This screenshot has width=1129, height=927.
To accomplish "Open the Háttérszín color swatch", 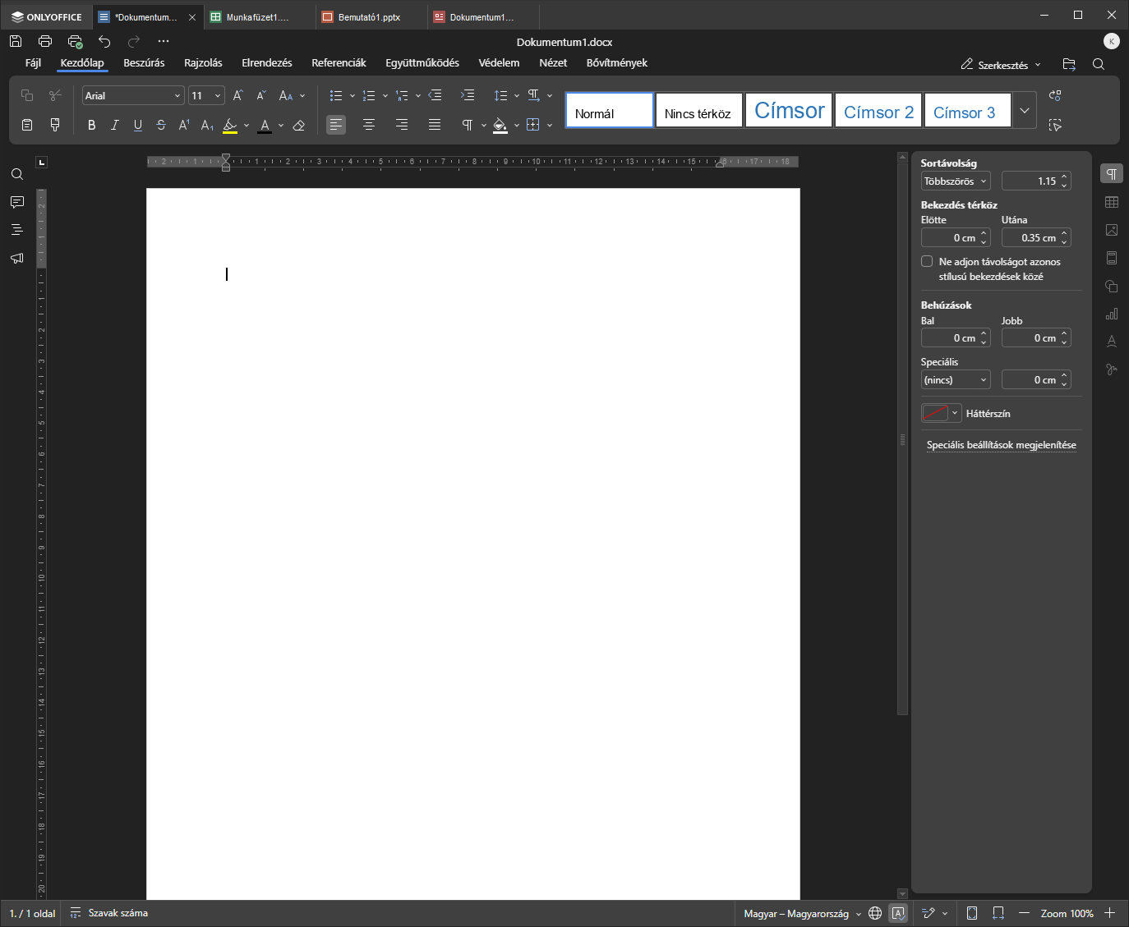I will 942,413.
